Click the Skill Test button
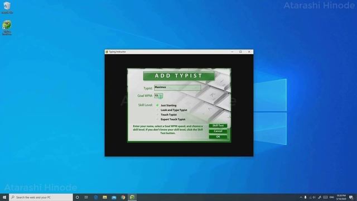 218,126
